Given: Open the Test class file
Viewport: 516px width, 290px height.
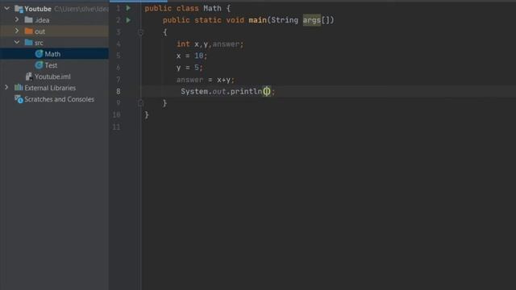Looking at the screenshot, I should (x=51, y=65).
